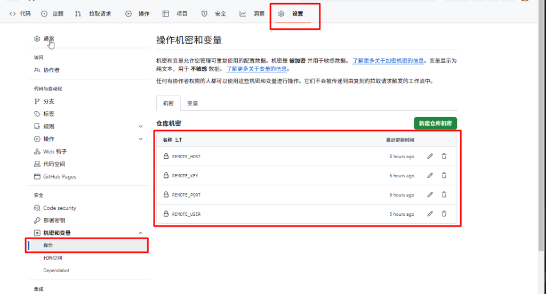The width and height of the screenshot is (546, 294).
Task: Open the 了解更多关于变量的信息 link
Action: pos(257,69)
